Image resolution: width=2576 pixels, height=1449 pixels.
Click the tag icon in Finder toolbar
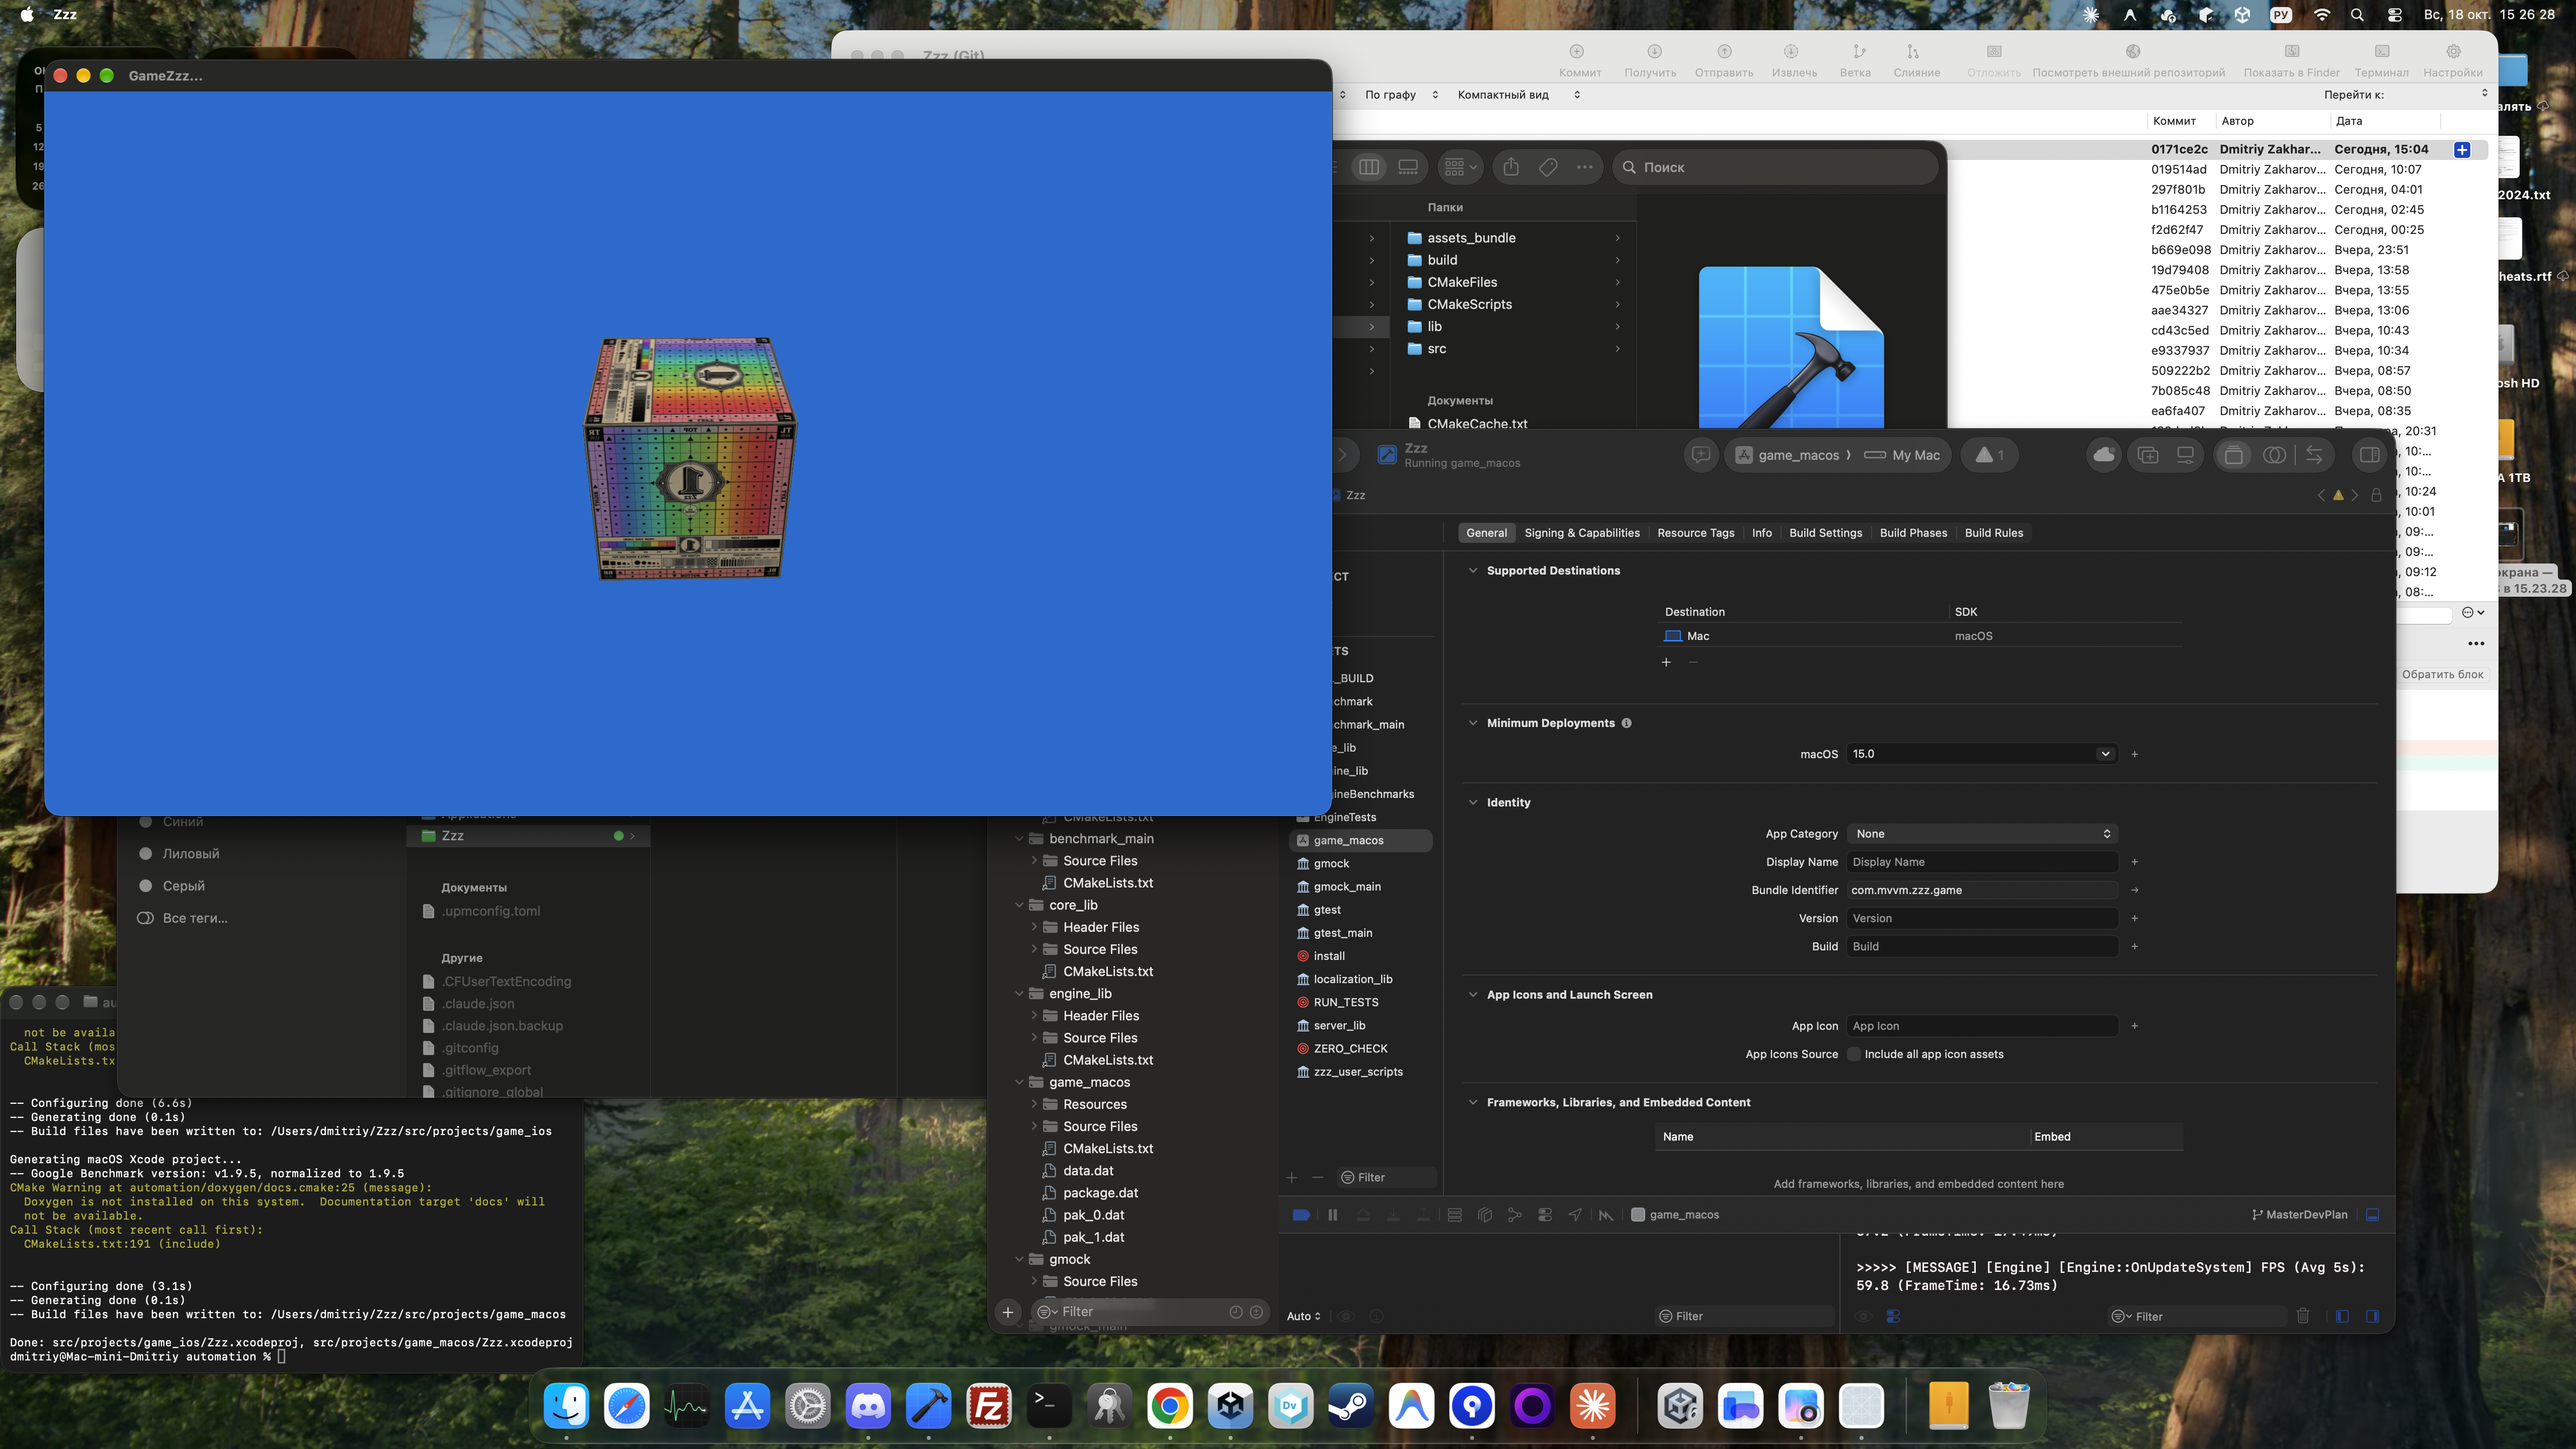tap(1548, 167)
